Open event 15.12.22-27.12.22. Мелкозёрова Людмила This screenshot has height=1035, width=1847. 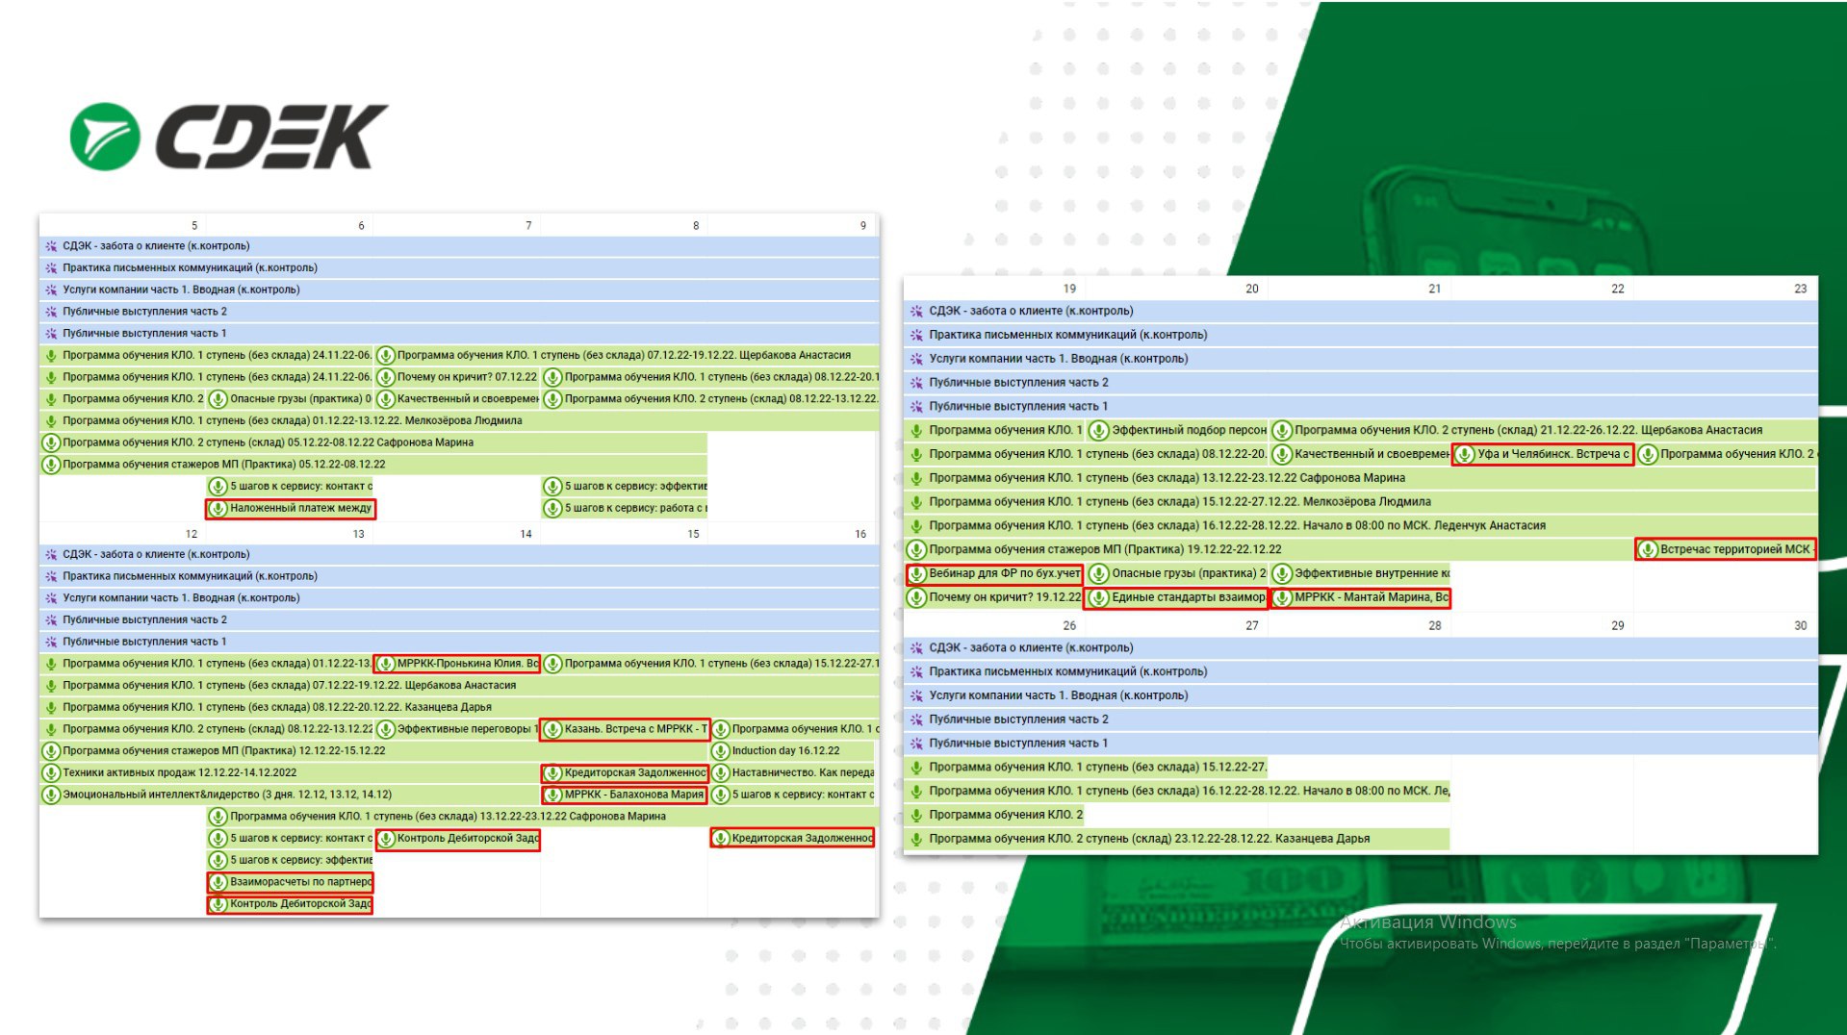tap(1360, 501)
